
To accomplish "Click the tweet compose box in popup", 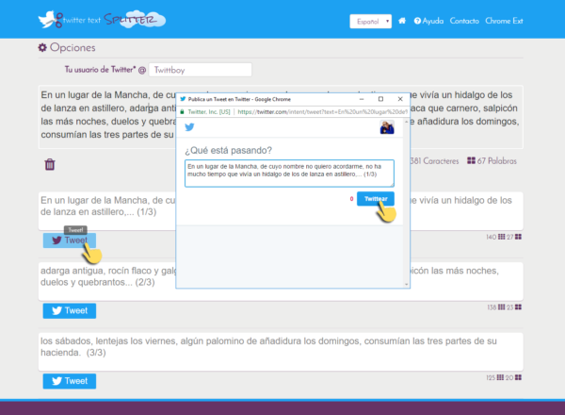I will click(289, 174).
